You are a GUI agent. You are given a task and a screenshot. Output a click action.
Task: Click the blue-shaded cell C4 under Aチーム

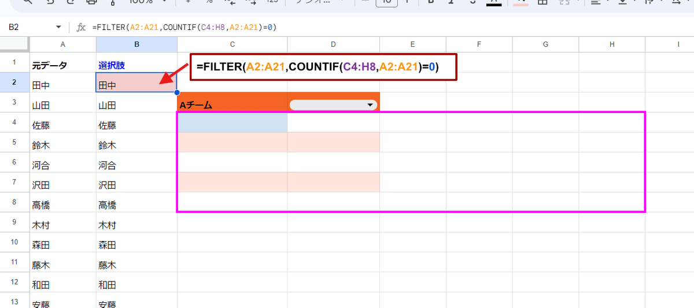(x=232, y=122)
